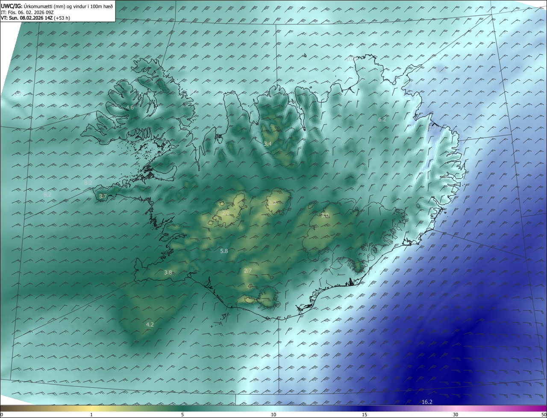Click the 3.8 value on the southwest peninsula

tap(168, 273)
